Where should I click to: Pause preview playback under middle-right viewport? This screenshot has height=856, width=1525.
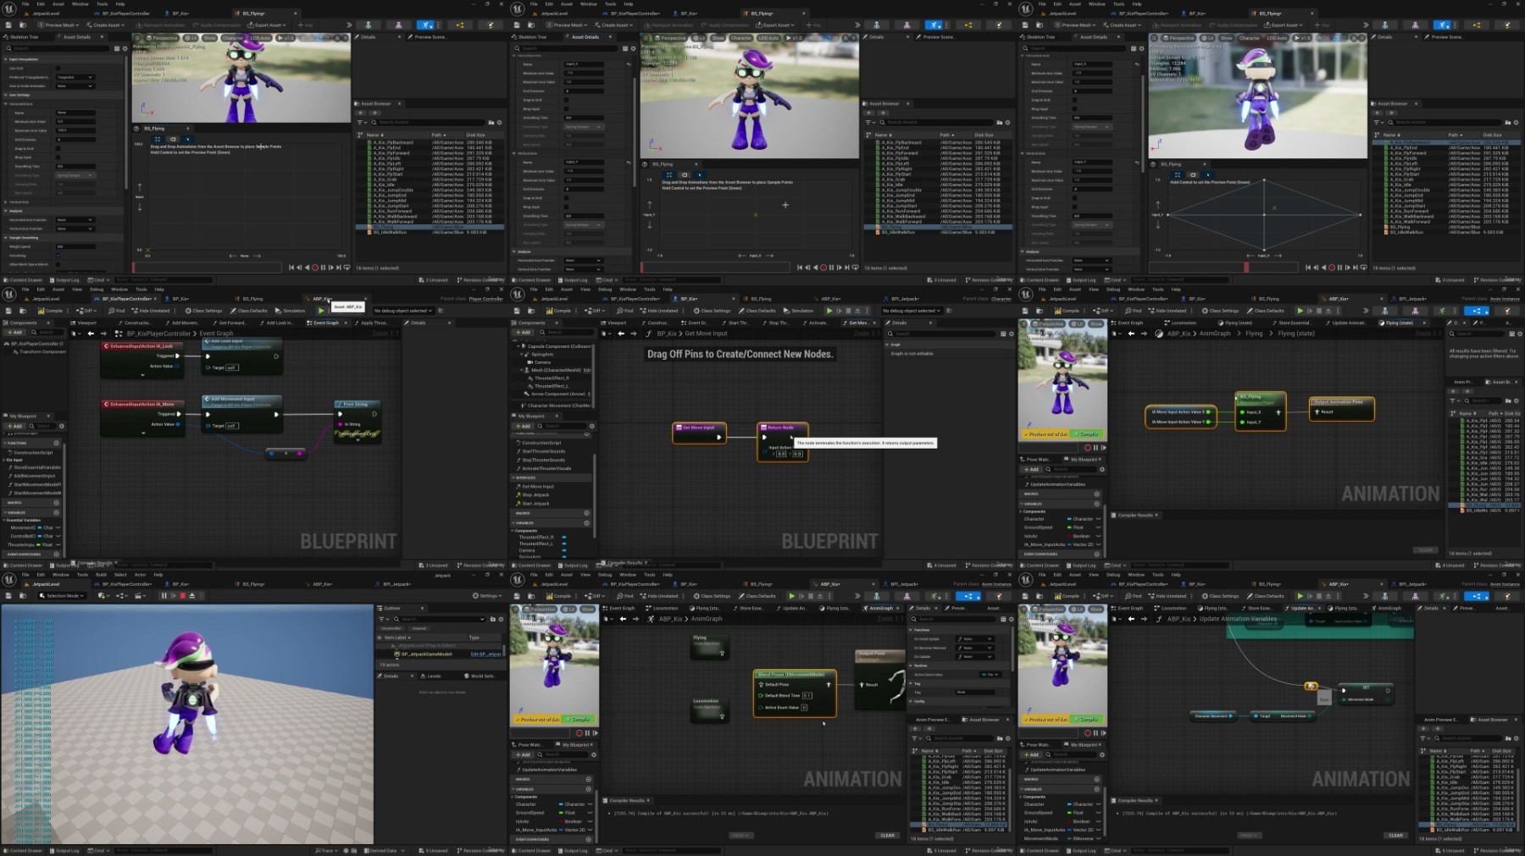1095,448
